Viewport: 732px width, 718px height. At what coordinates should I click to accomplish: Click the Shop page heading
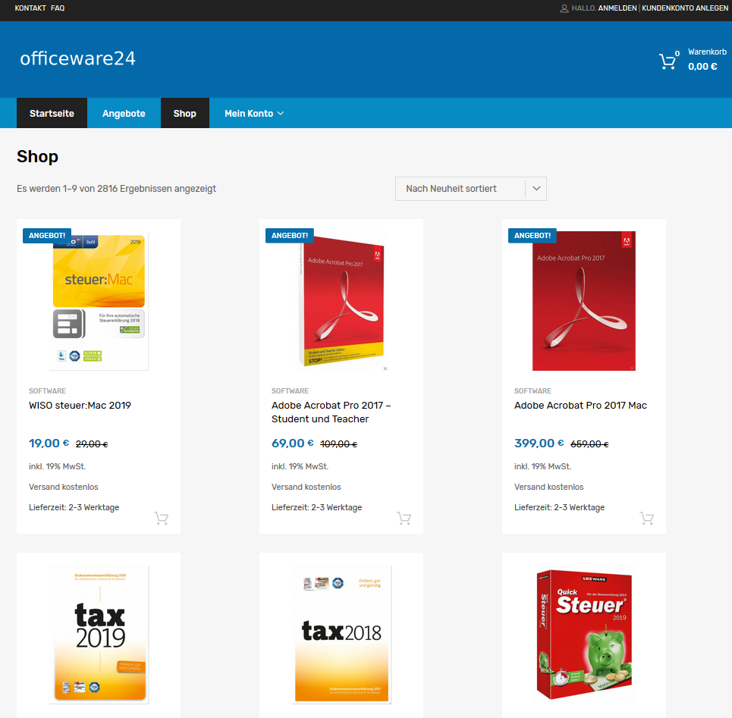pyautogui.click(x=37, y=157)
